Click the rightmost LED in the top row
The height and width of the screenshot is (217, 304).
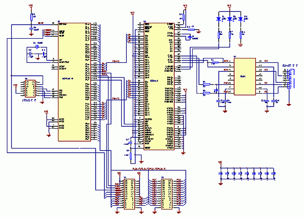click(x=241, y=19)
